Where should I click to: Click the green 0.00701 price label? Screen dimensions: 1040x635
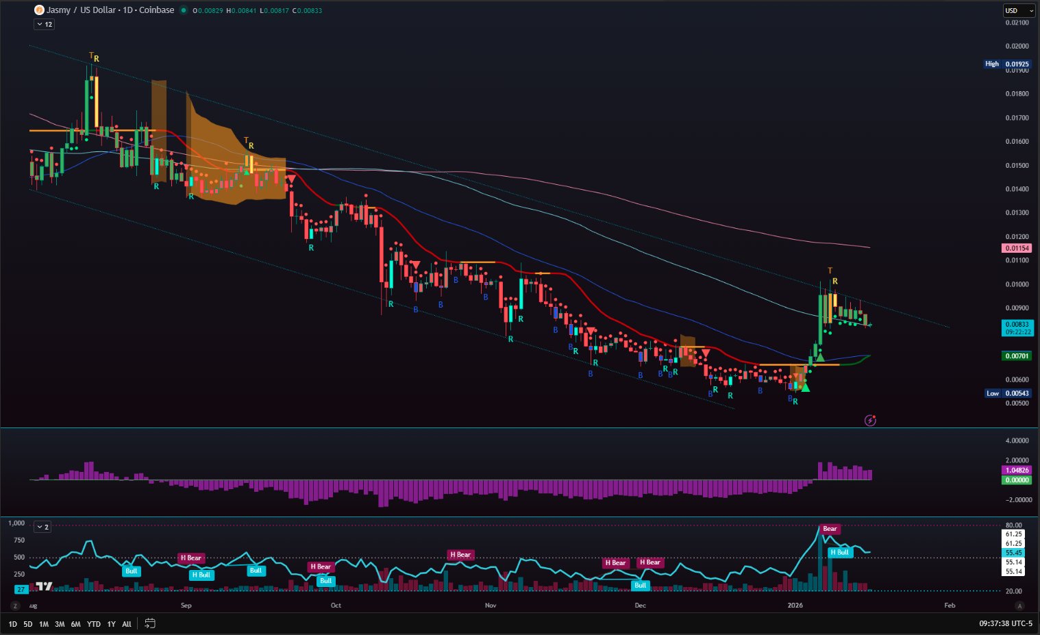click(x=1017, y=356)
